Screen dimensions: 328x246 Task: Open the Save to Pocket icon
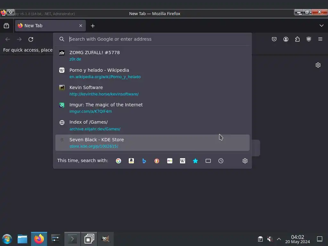(274, 39)
